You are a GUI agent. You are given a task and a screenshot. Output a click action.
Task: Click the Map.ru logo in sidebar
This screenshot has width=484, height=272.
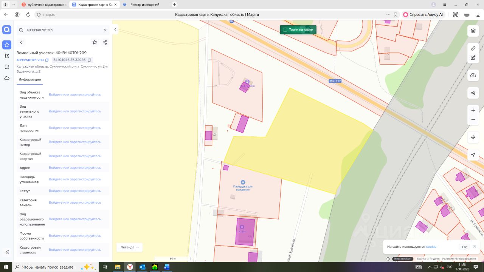coord(7,30)
